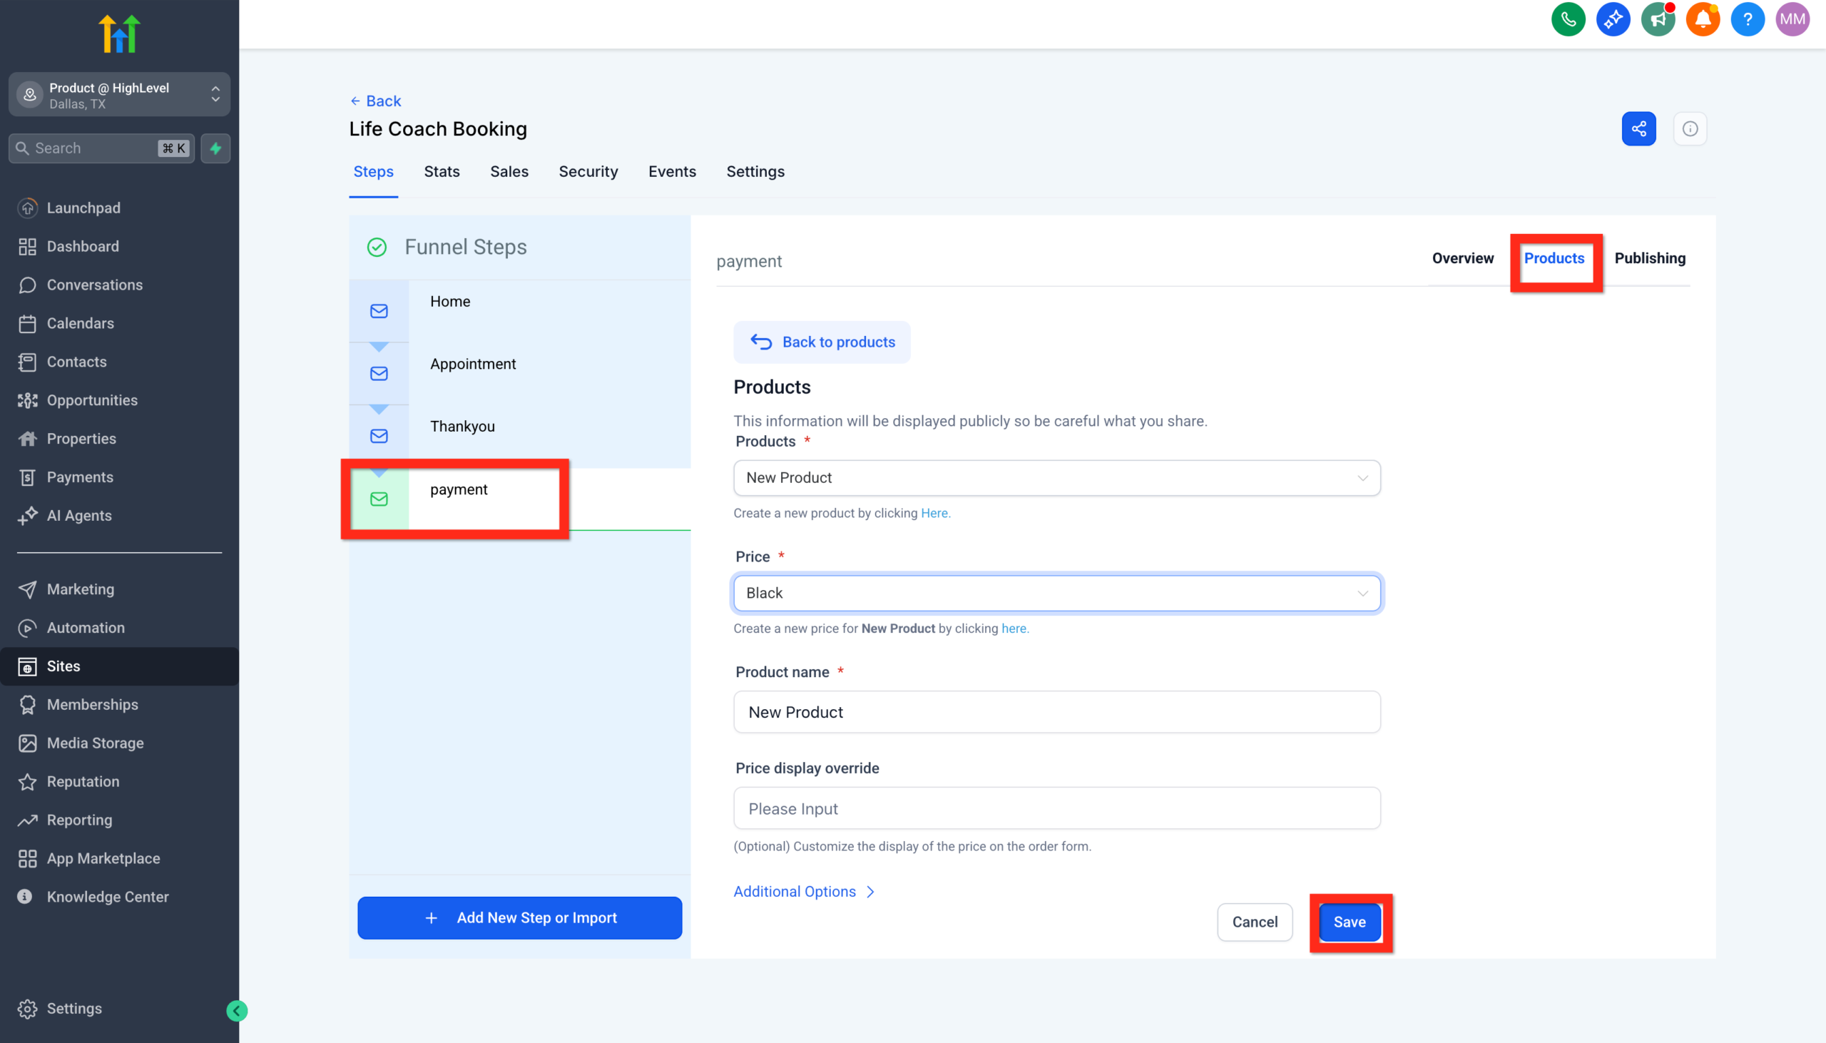The width and height of the screenshot is (1826, 1043).
Task: Go to Media Storage
Action: click(x=96, y=743)
